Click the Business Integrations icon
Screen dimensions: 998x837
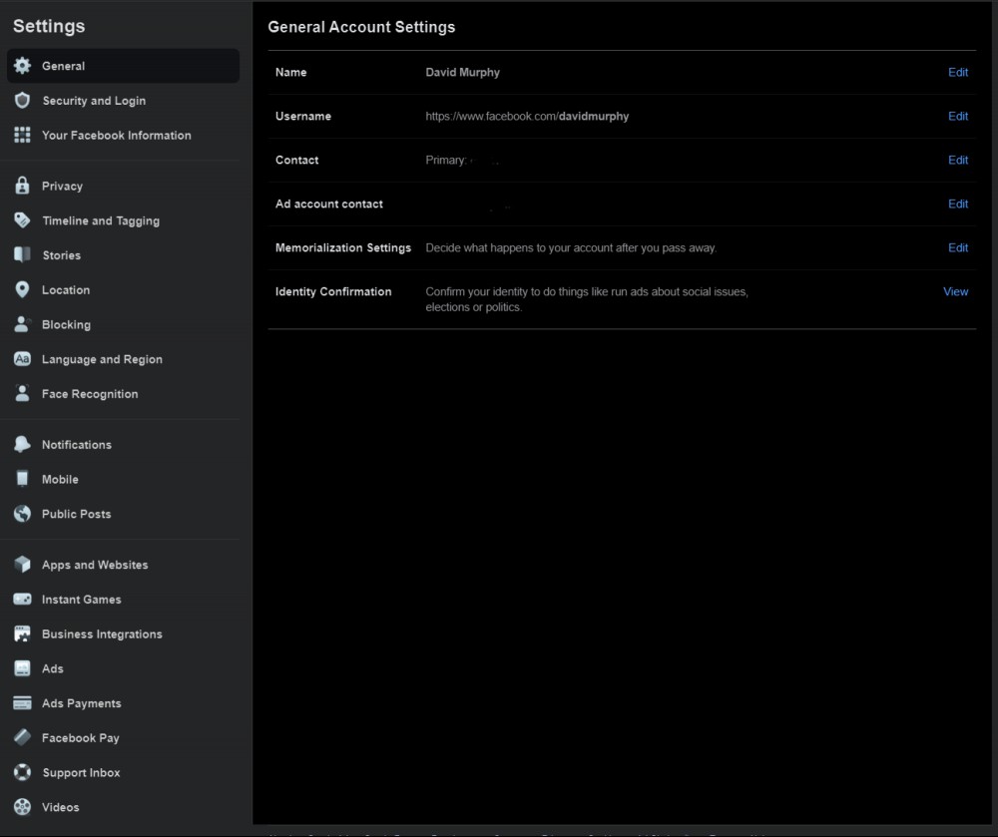(x=22, y=634)
